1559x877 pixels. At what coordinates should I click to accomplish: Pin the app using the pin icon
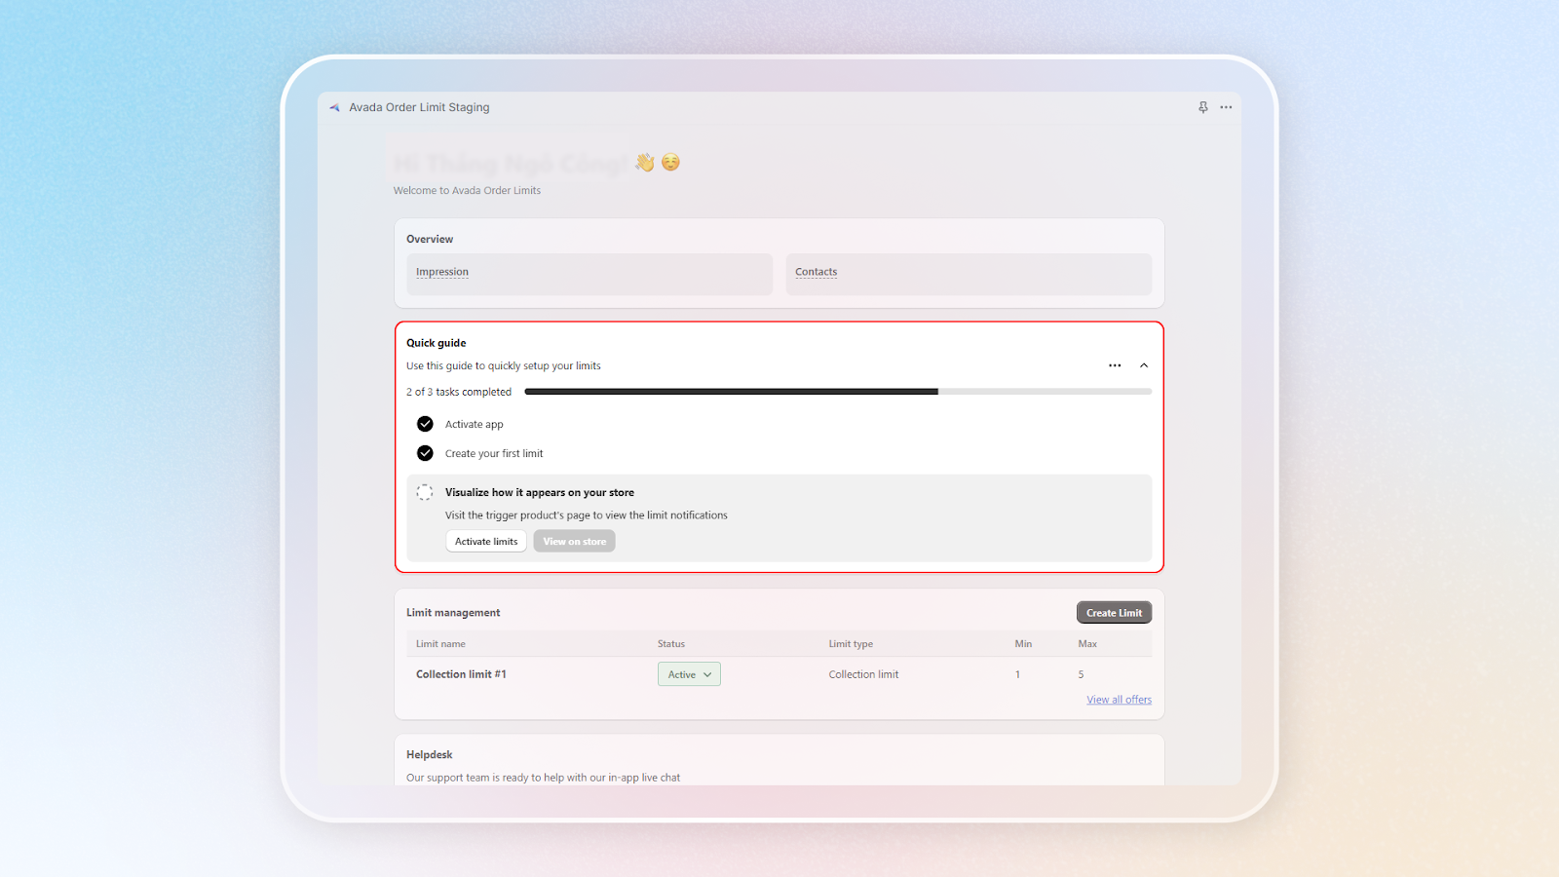pos(1203,107)
